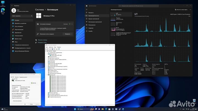Open Центр обновления Windows in Settings
198x111 pixels.
click(x=22, y=51)
